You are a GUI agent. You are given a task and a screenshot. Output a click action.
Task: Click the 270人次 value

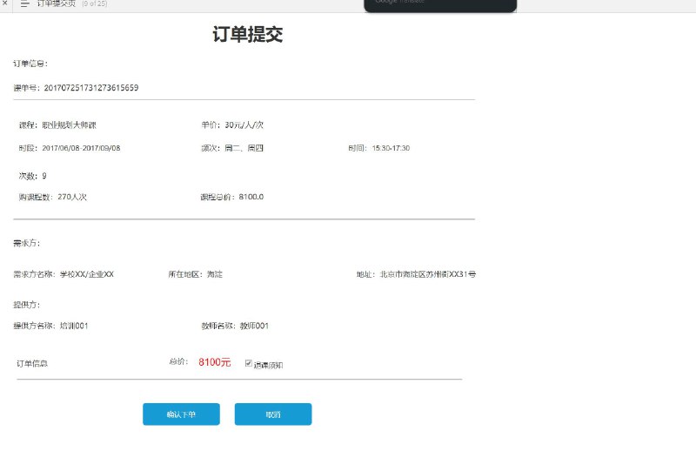click(72, 197)
